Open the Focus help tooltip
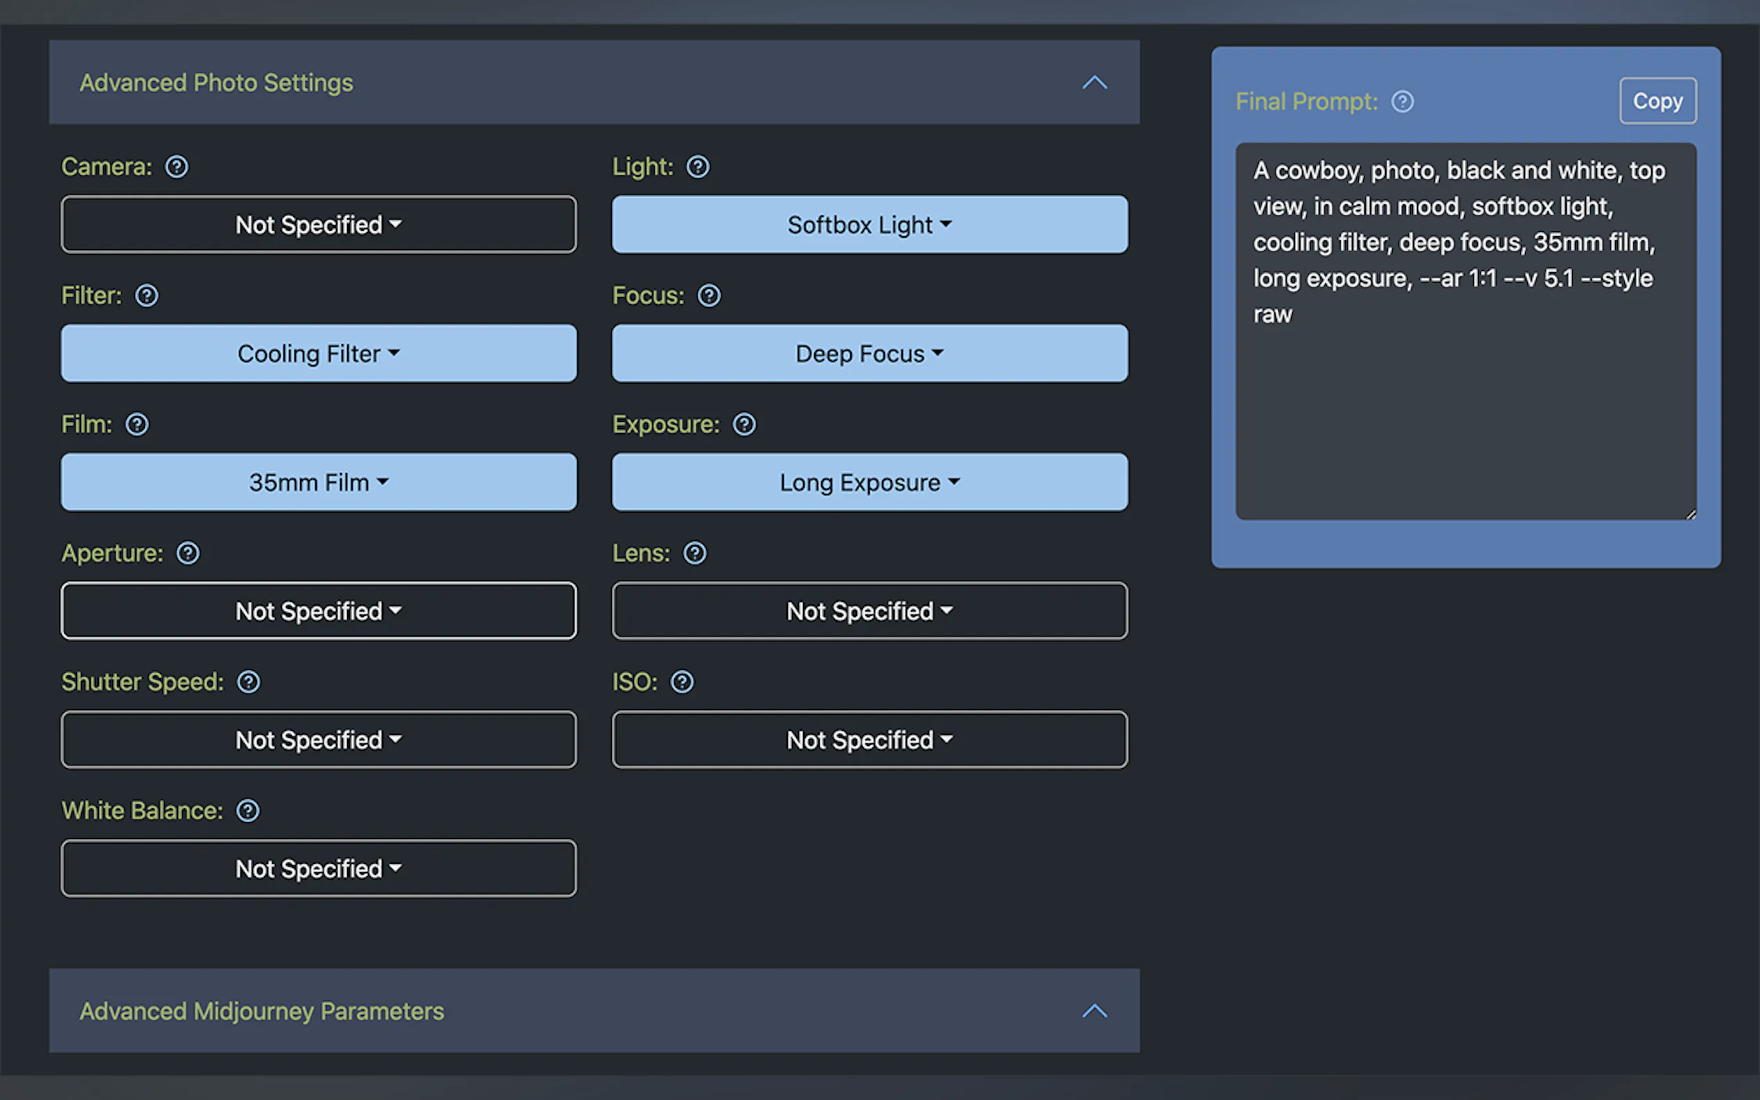 point(709,295)
